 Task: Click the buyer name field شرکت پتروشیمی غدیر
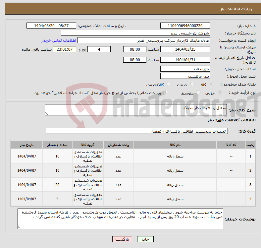pyautogui.click(x=135, y=33)
